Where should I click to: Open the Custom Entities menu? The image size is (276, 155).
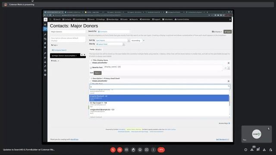tap(182, 19)
